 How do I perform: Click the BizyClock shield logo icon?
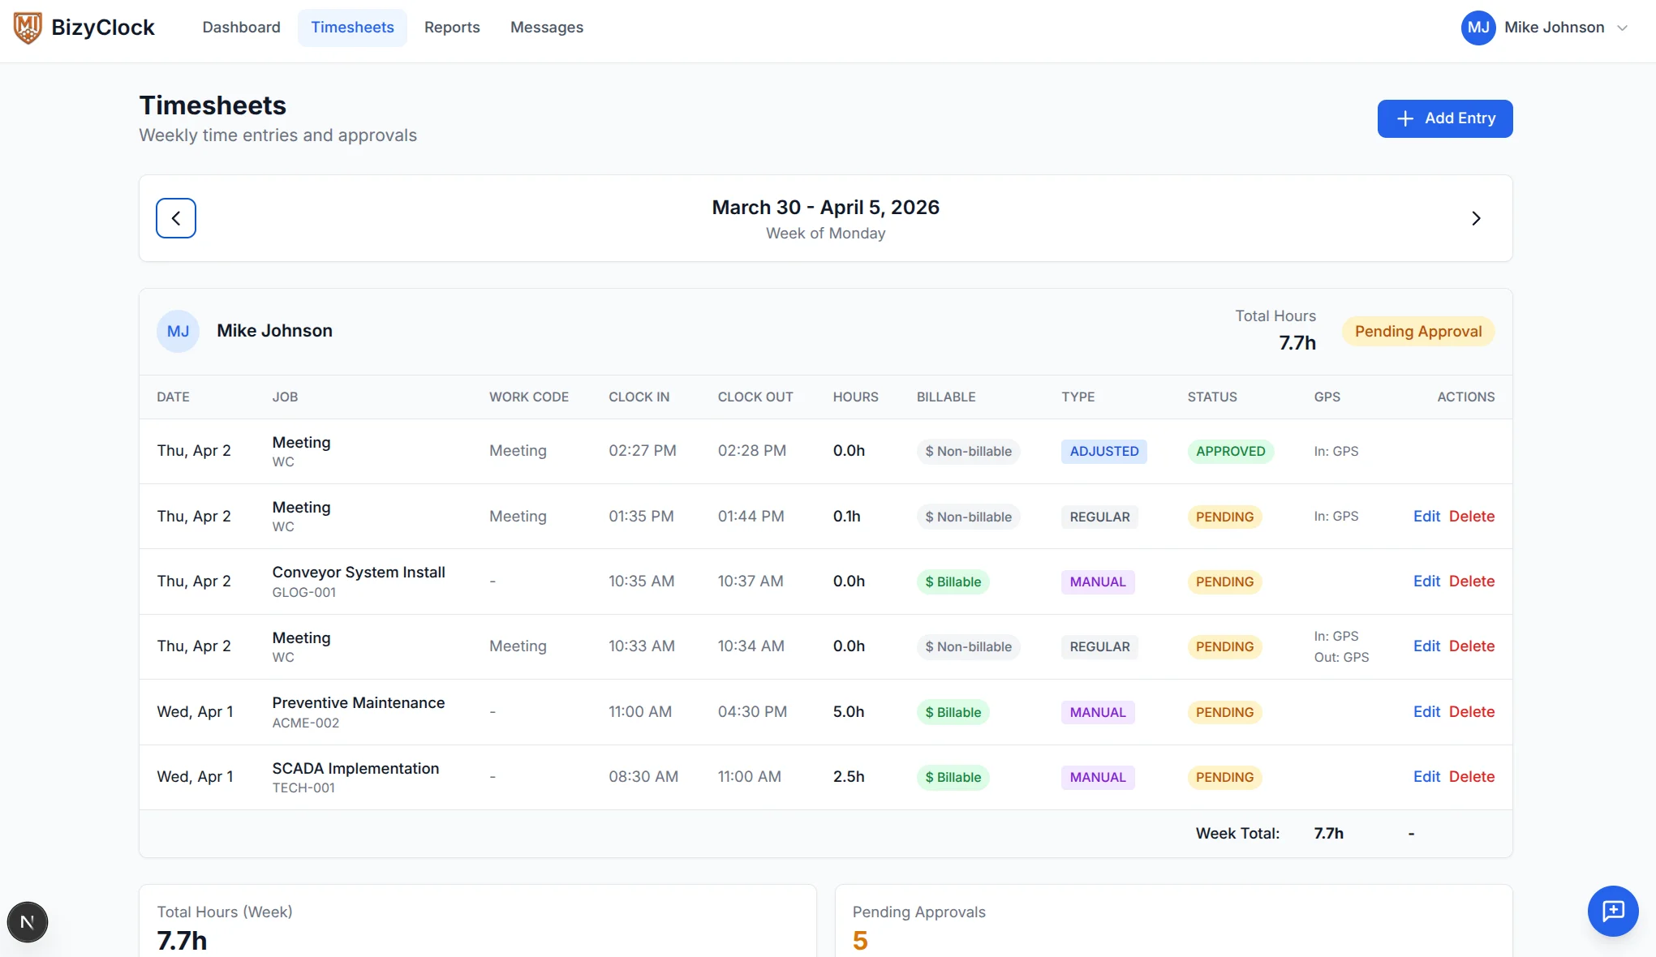(x=28, y=28)
